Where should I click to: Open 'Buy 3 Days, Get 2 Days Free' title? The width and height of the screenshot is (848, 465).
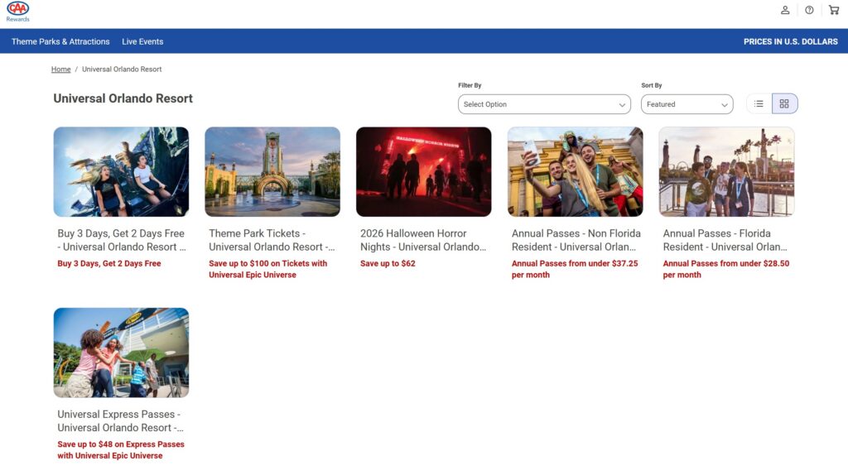point(122,240)
